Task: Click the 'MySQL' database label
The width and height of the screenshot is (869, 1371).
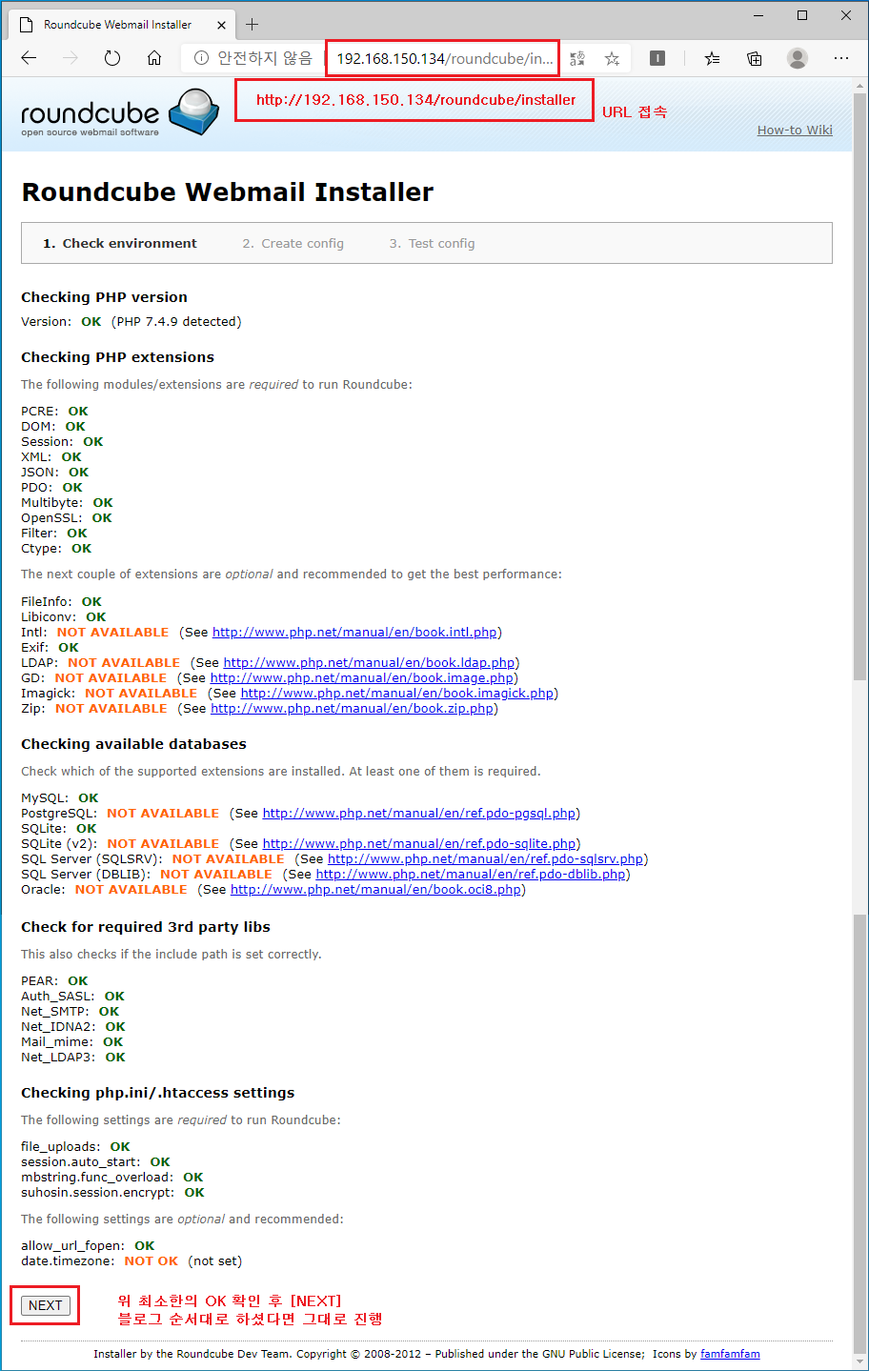Action: click(43, 797)
